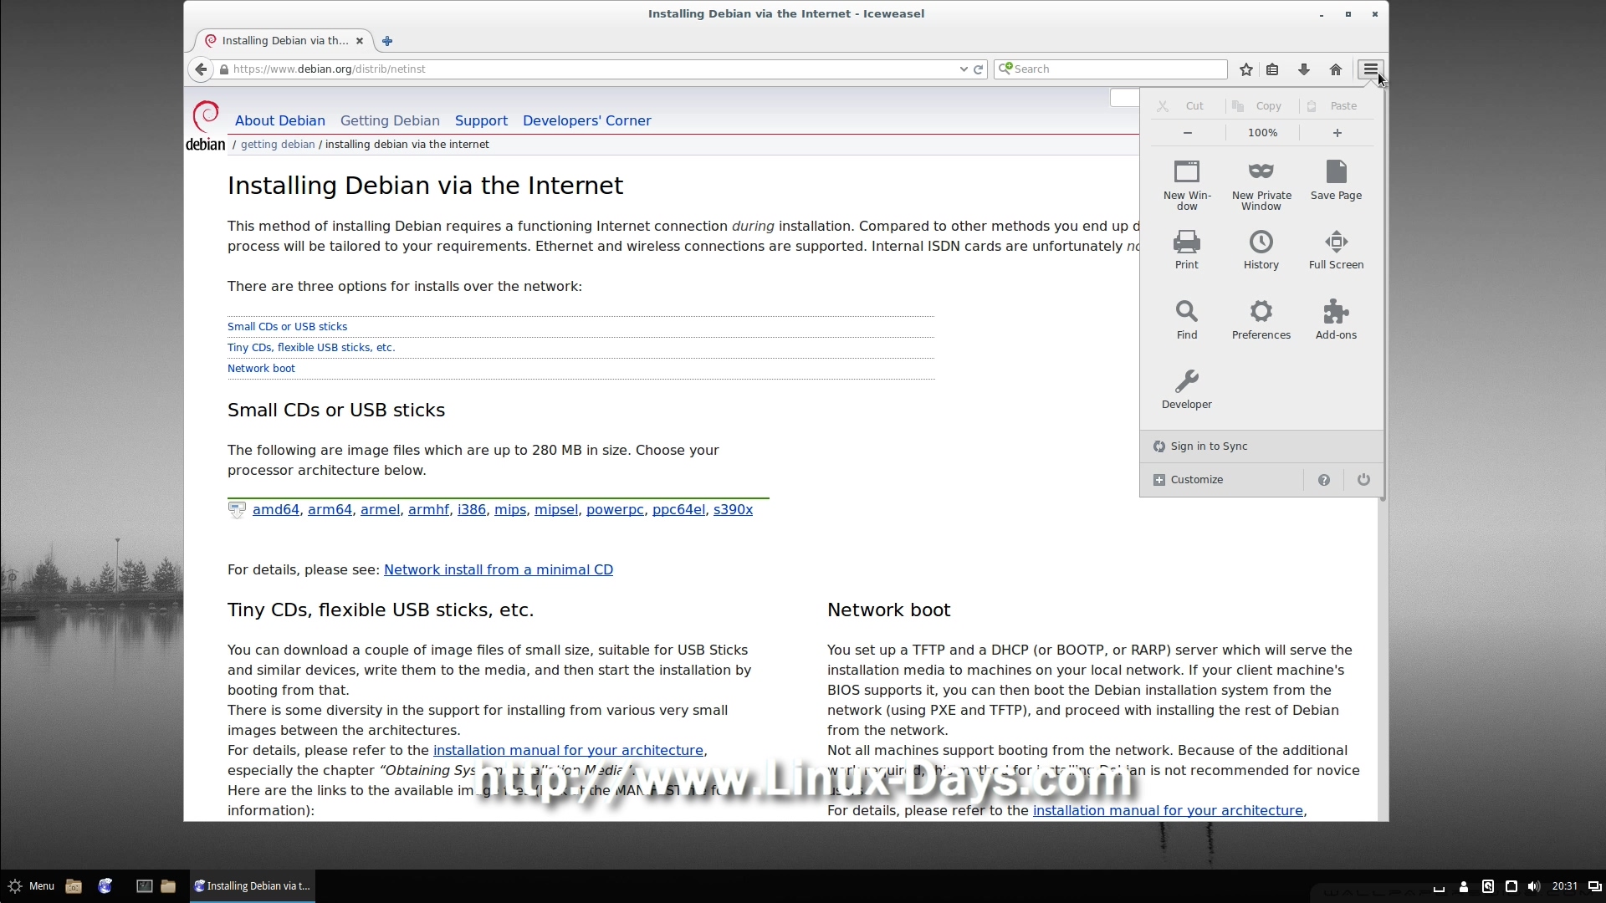Open Developer tools wrench
This screenshot has width=1606, height=903.
(1187, 390)
